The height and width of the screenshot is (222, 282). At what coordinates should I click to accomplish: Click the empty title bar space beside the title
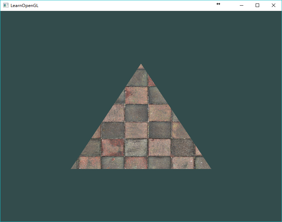pyautogui.click(x=126, y=5)
